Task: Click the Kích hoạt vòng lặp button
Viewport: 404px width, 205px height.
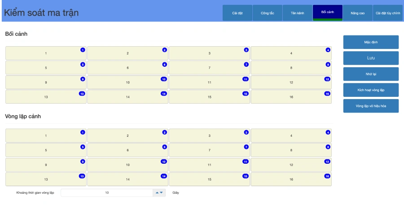Action: coord(371,90)
